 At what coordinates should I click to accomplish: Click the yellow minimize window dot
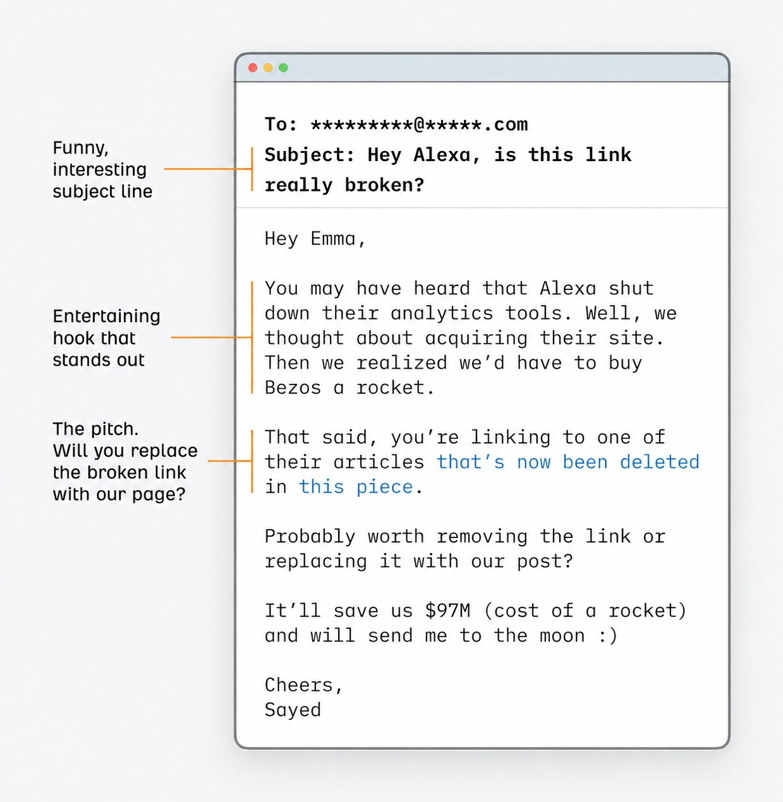(x=268, y=68)
